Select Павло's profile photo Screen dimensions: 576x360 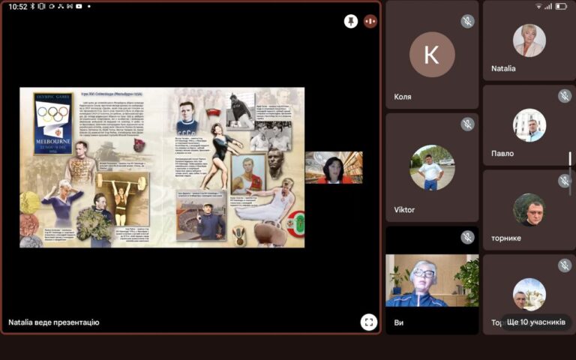tap(529, 125)
